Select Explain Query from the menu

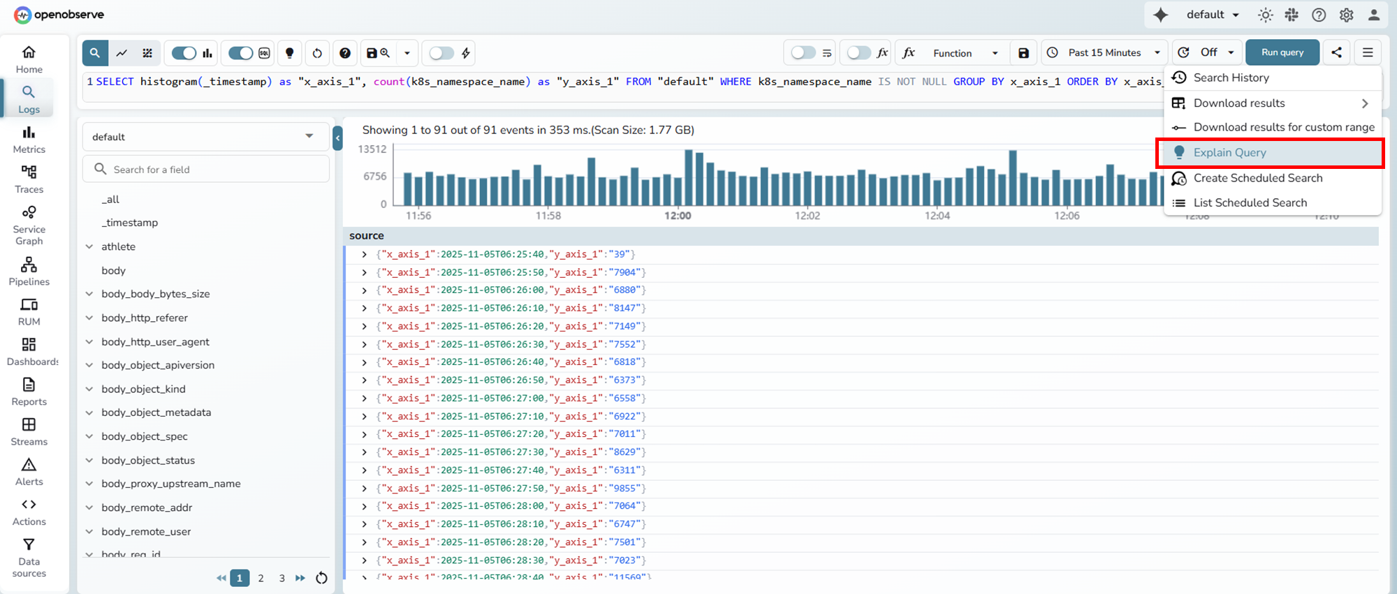point(1229,153)
